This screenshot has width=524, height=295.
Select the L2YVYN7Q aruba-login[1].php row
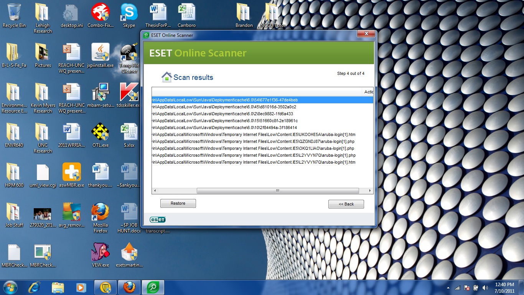[263, 155]
